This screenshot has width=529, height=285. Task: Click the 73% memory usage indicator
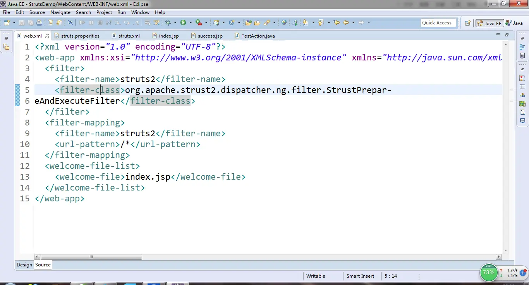(x=489, y=273)
